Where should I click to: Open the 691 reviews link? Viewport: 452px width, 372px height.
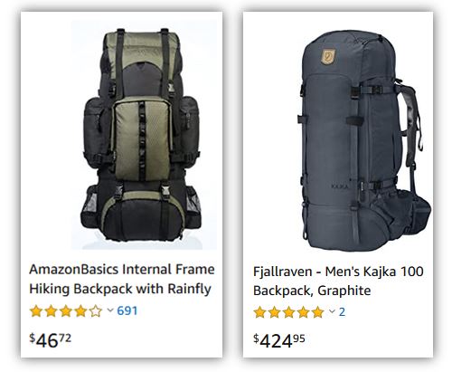point(127,310)
